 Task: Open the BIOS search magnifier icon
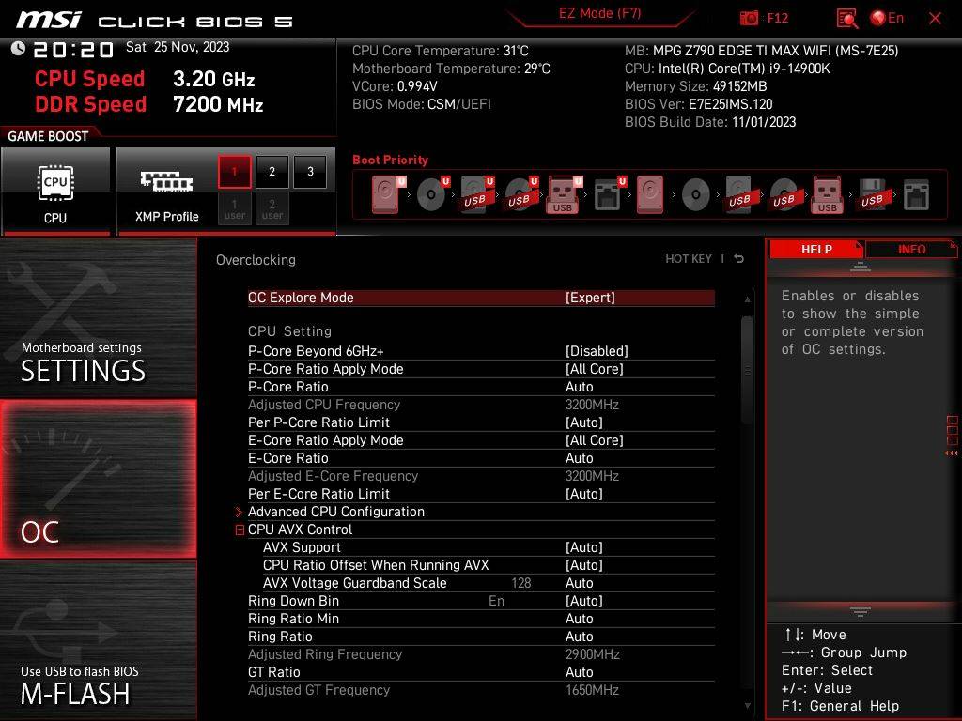pos(847,19)
